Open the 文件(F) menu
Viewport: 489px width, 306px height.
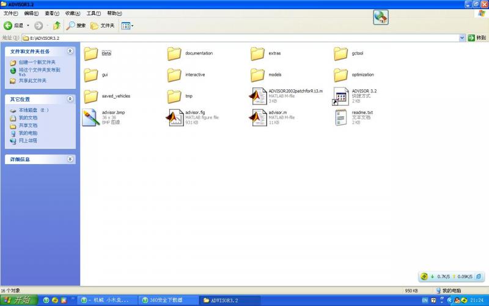click(x=10, y=13)
